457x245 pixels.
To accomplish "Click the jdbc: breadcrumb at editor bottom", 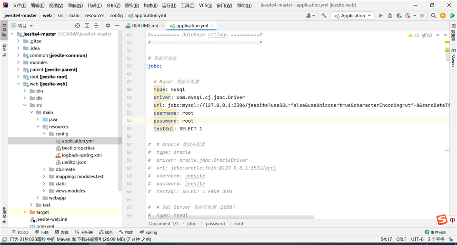I will point(192,224).
